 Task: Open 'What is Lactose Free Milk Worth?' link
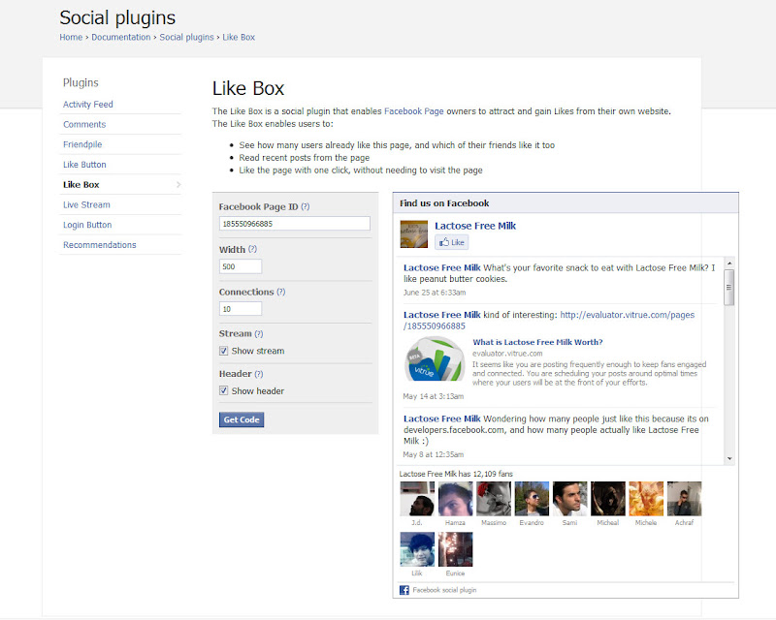[537, 342]
